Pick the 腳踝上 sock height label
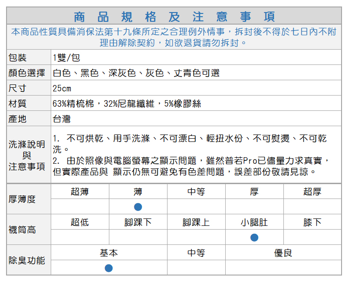This screenshot has width=349, height=282. [x=196, y=222]
